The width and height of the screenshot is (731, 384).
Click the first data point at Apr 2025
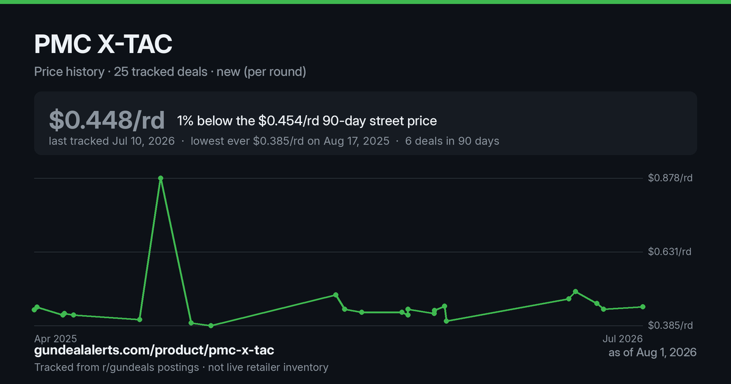(x=34, y=310)
